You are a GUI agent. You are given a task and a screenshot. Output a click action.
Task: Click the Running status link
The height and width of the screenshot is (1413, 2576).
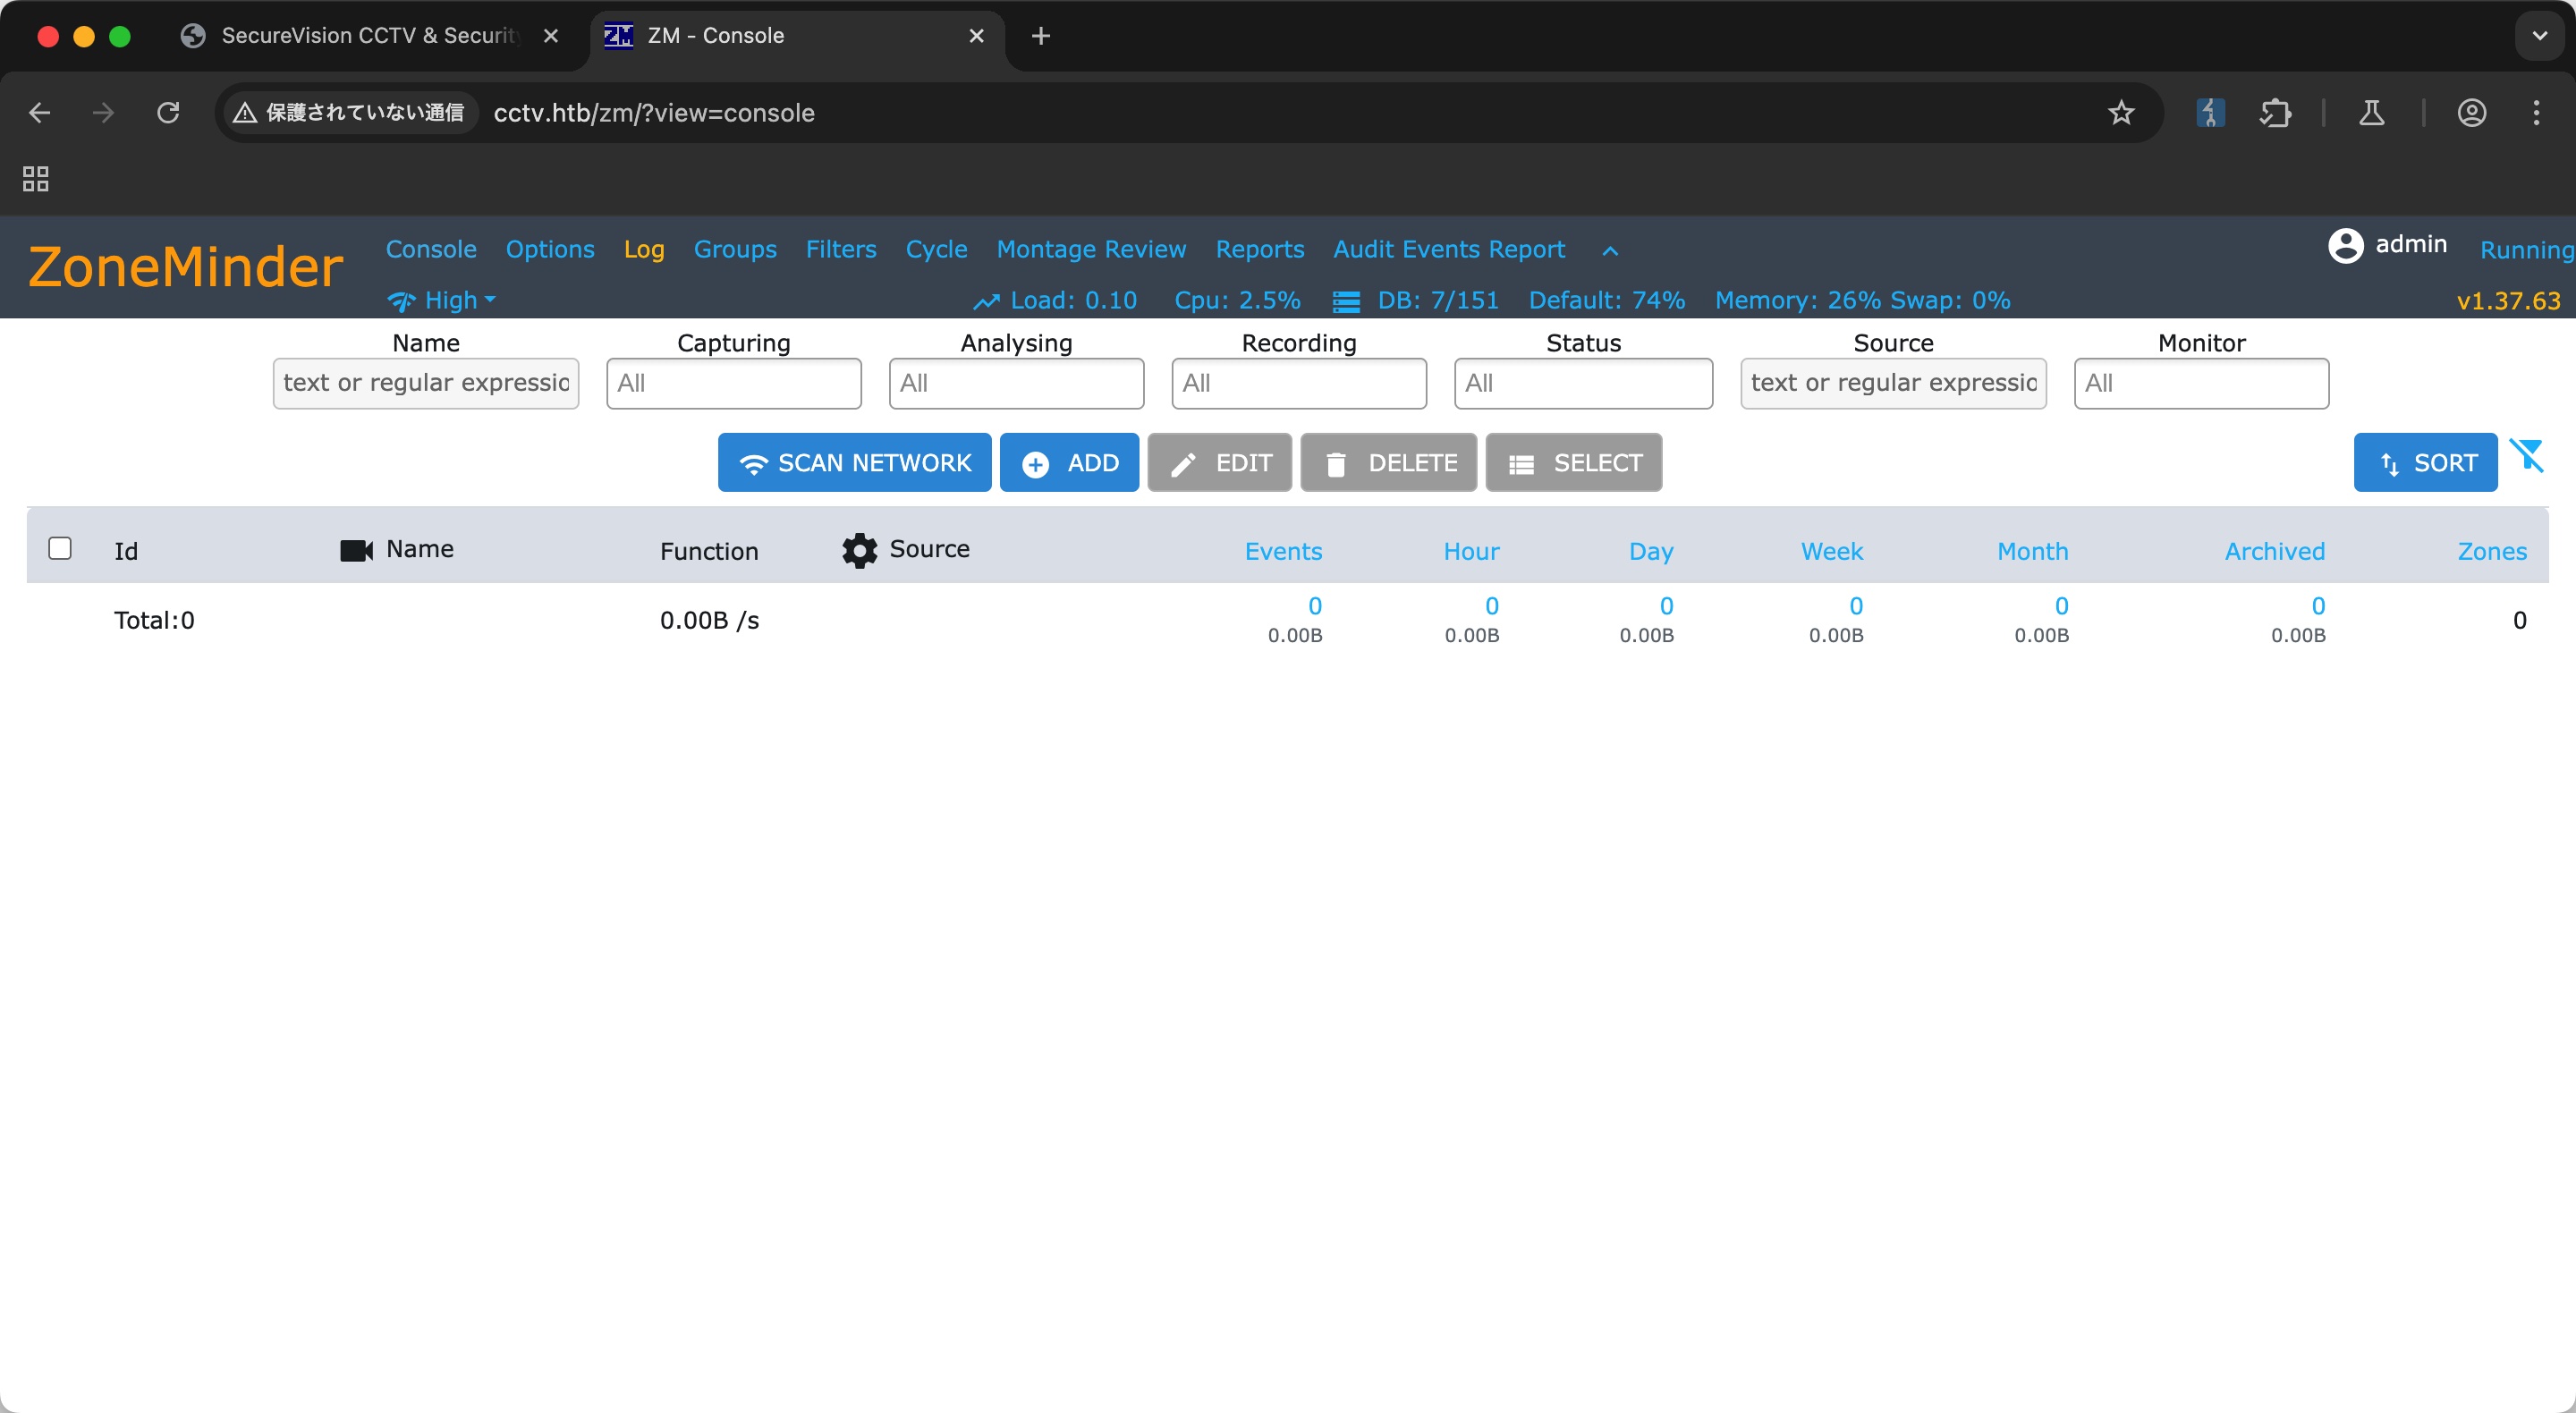click(x=2526, y=250)
